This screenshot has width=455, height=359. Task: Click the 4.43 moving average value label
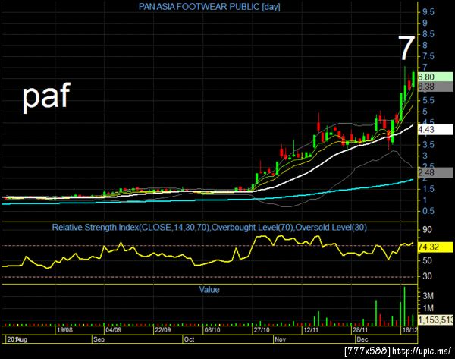pos(435,130)
